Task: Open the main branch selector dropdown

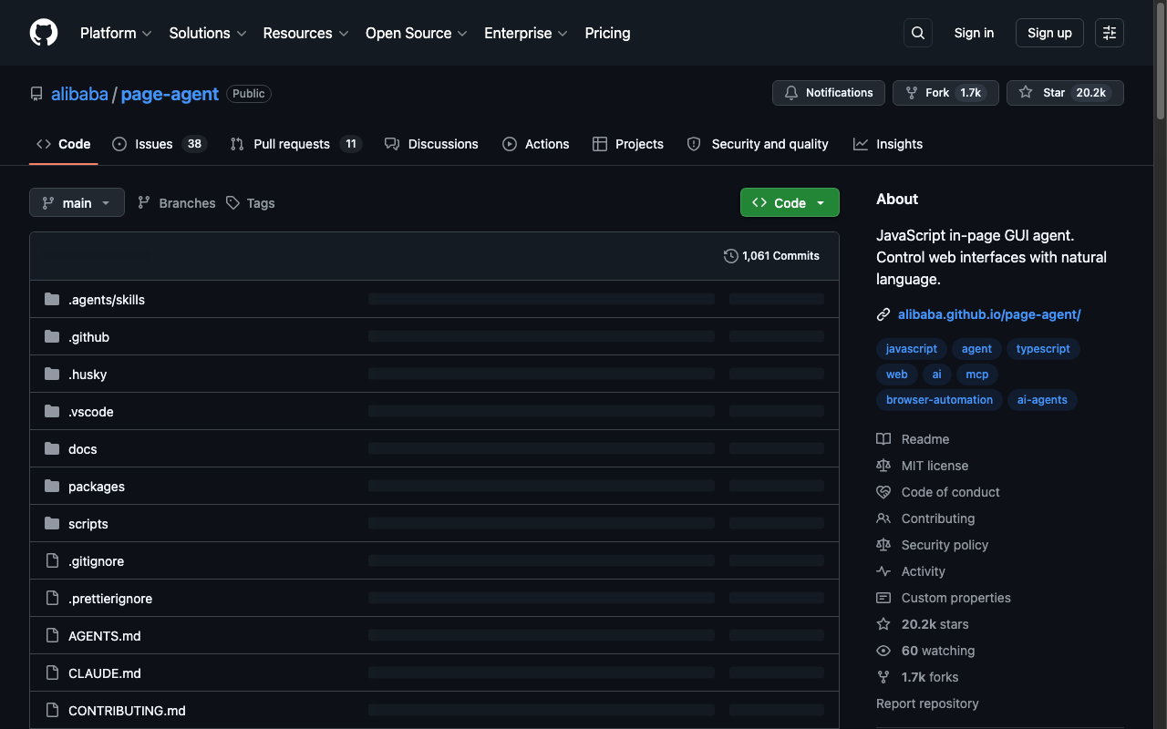Action: coord(77,202)
